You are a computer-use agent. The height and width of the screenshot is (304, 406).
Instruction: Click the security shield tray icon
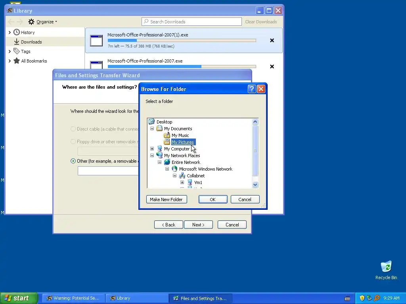362,298
